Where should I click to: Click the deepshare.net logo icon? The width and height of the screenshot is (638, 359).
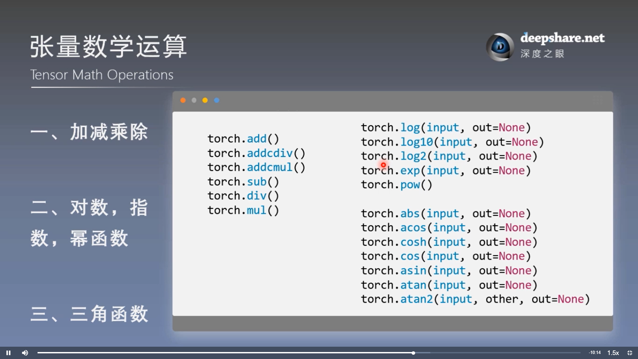(500, 47)
